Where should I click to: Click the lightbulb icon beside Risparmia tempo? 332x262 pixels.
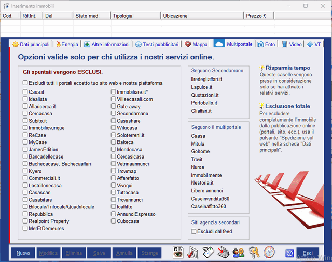pos(261,68)
